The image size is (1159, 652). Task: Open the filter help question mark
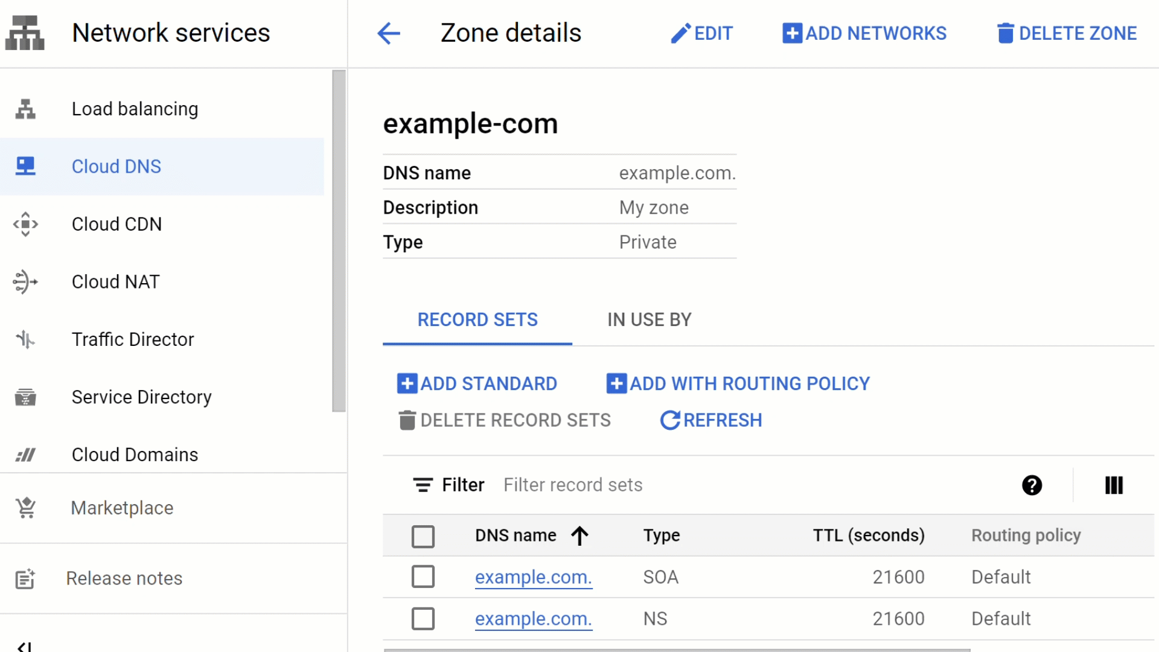pyautogui.click(x=1032, y=485)
